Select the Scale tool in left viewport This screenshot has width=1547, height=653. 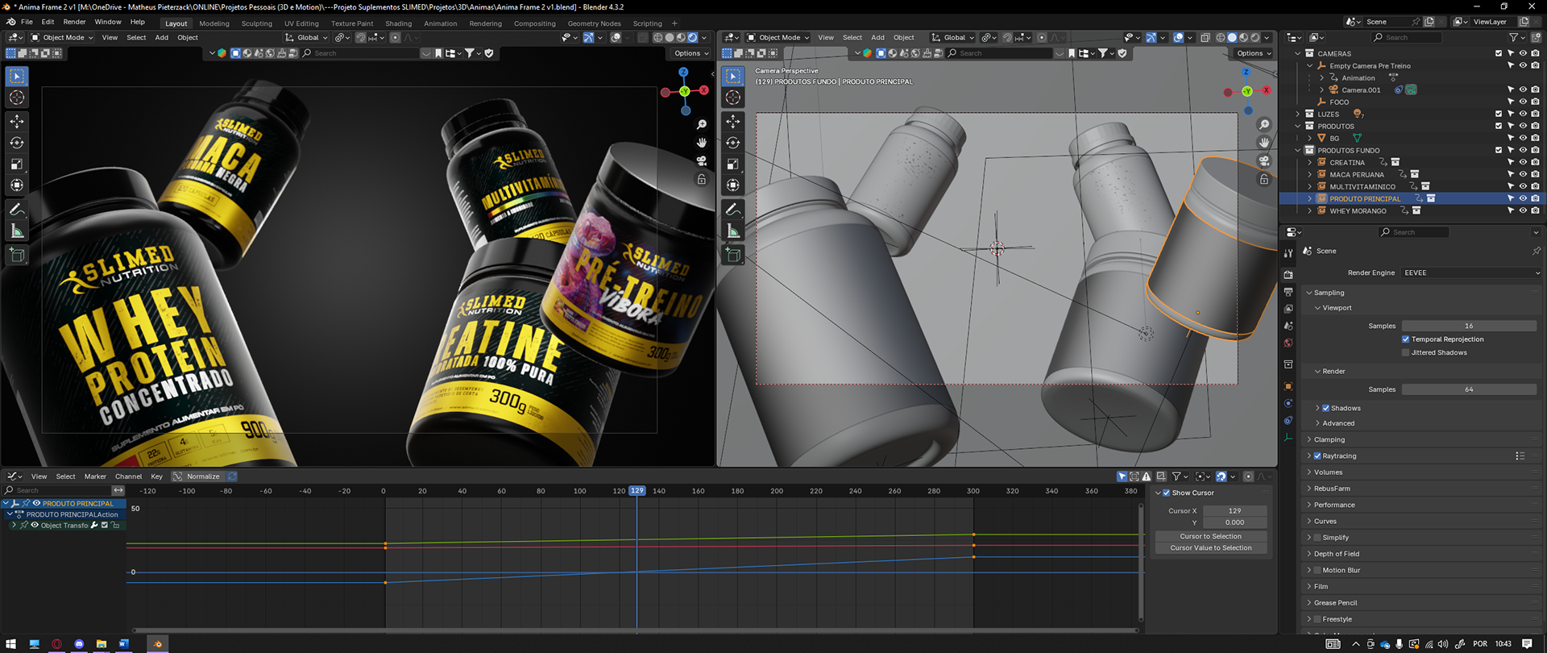tap(17, 164)
